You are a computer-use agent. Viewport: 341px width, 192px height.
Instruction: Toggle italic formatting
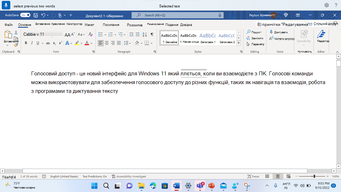[32, 43]
